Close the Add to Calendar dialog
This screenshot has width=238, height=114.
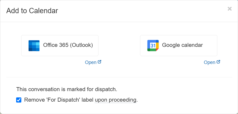tap(230, 9)
